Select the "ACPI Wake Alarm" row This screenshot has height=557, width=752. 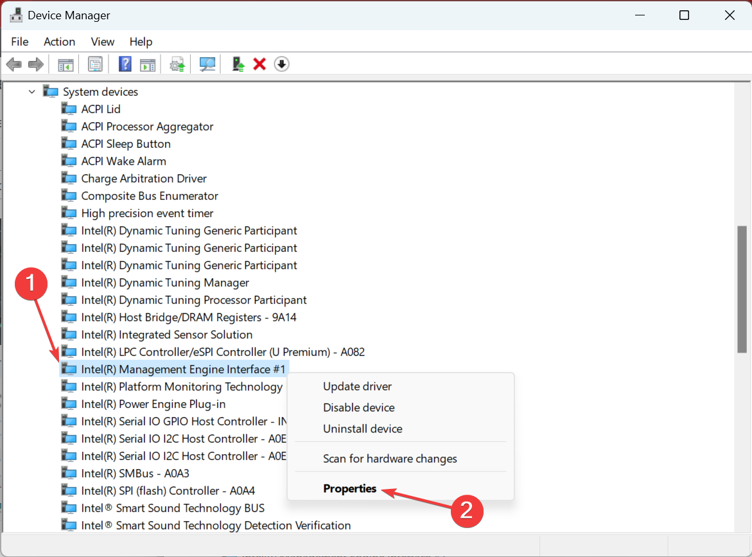124,161
